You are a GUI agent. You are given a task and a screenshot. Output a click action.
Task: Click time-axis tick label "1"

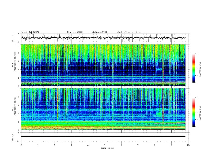(38, 145)
